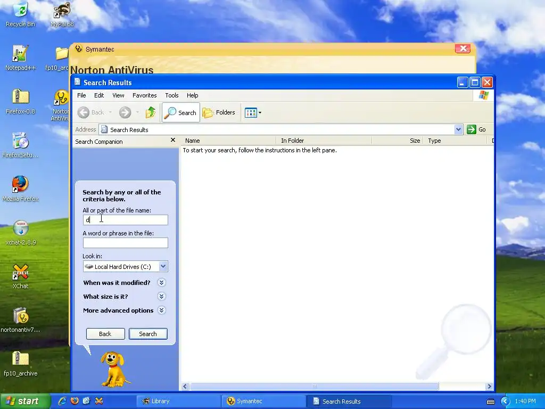
Task: Launch the XChat desktop shortcut
Action: [x=21, y=276]
